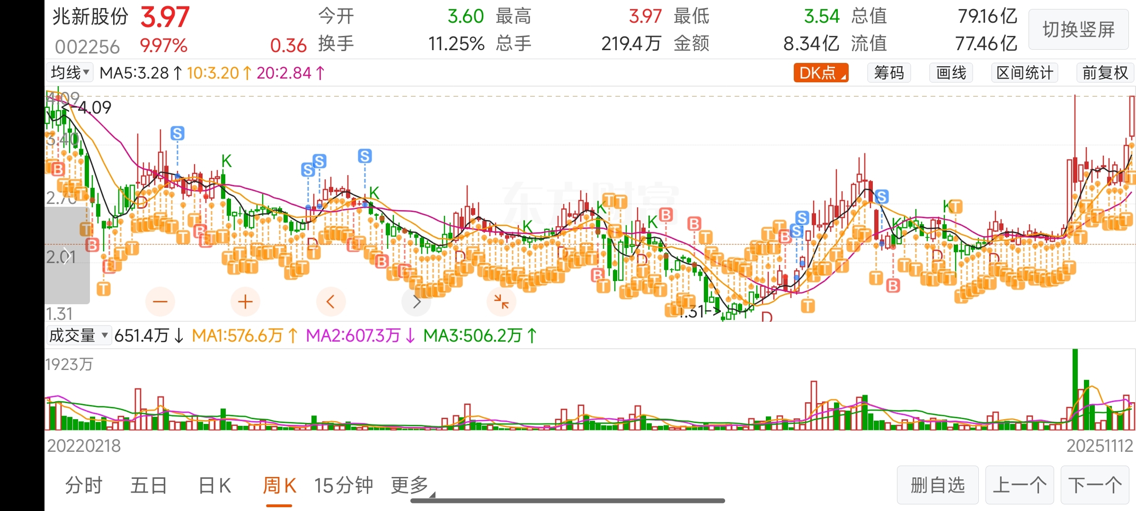Click the rightmost B buy marker
This screenshot has height=511, width=1136.
893,285
